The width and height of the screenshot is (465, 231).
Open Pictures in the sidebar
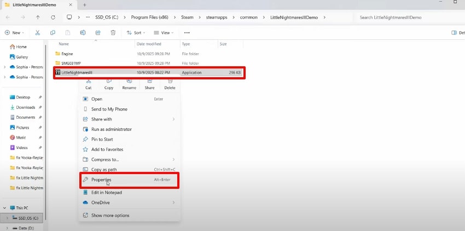point(22,128)
